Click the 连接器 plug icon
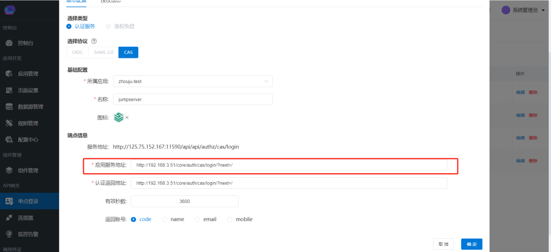The width and height of the screenshot is (551, 252). (x=9, y=218)
